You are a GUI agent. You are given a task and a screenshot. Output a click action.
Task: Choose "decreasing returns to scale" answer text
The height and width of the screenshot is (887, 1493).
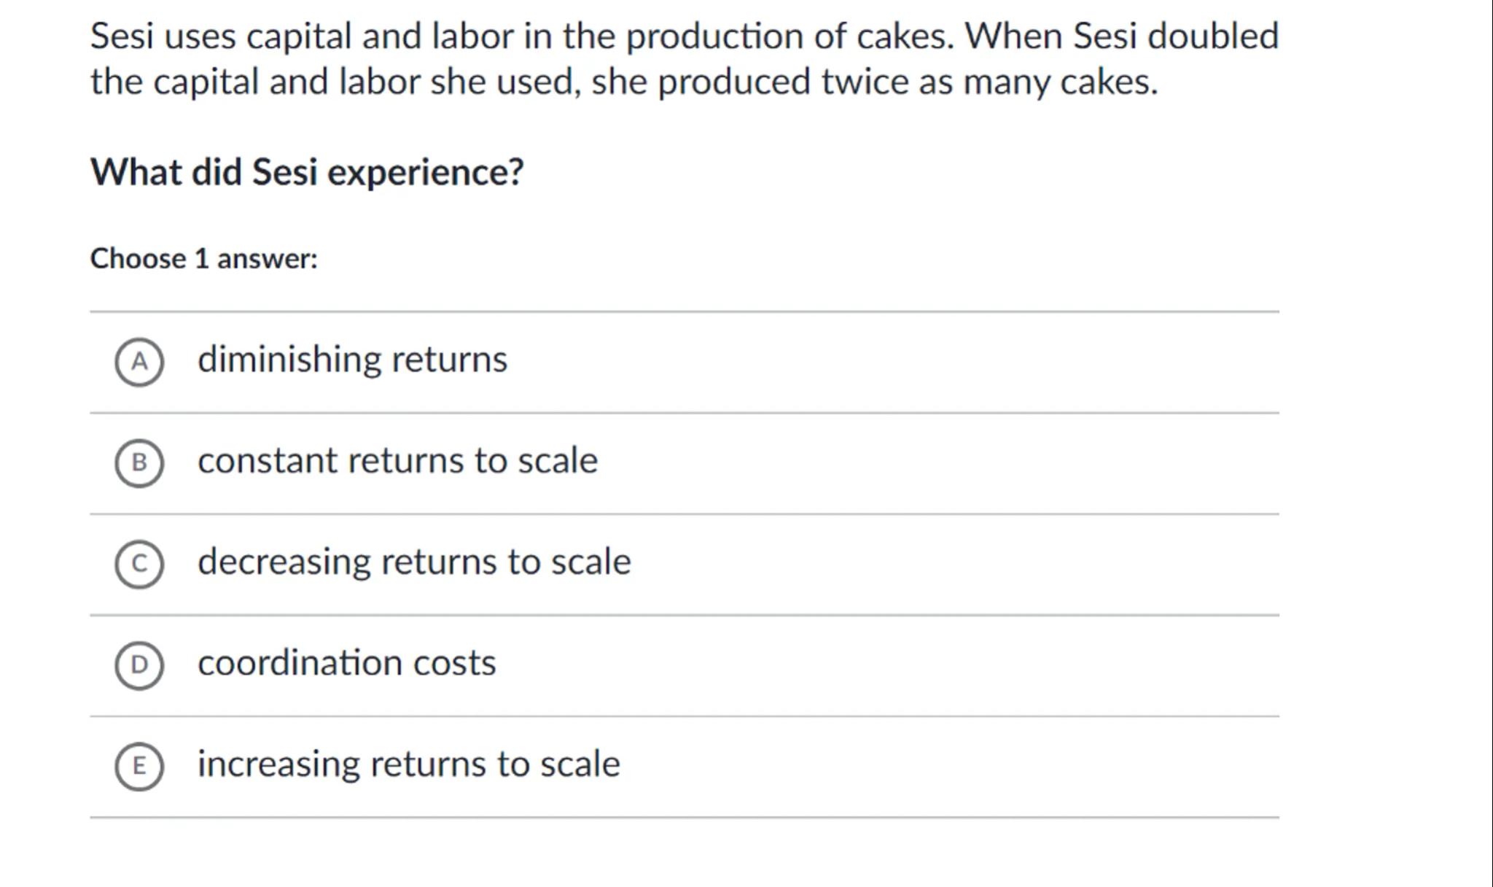click(414, 562)
